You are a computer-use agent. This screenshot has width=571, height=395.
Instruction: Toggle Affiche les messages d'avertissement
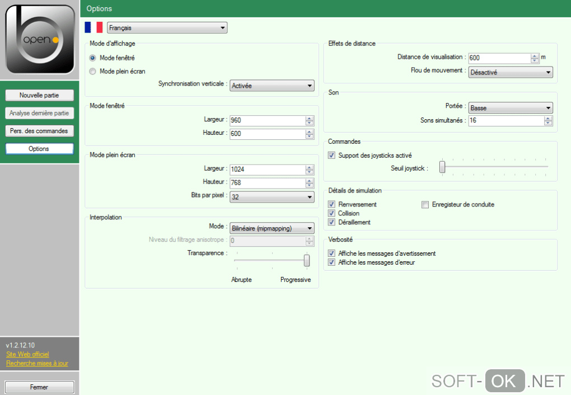pyautogui.click(x=332, y=253)
